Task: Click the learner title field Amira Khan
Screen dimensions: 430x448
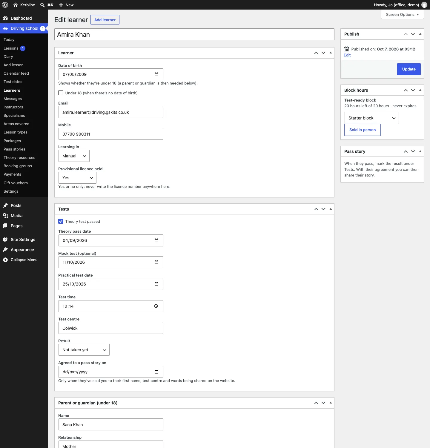Action: [194, 34]
